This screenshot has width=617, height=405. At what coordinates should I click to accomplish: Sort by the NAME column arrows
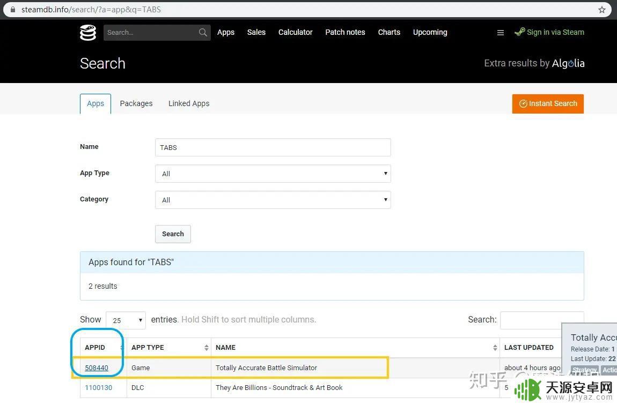coord(495,348)
